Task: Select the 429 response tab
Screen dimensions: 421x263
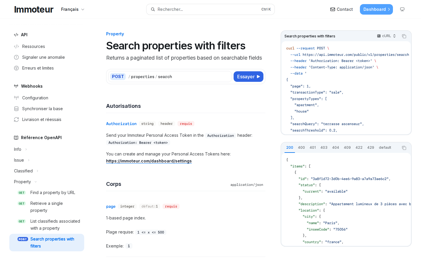Action: [x=371, y=148]
